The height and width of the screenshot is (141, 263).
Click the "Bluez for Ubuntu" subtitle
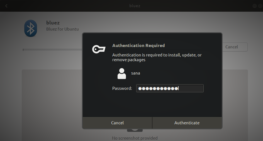click(62, 29)
